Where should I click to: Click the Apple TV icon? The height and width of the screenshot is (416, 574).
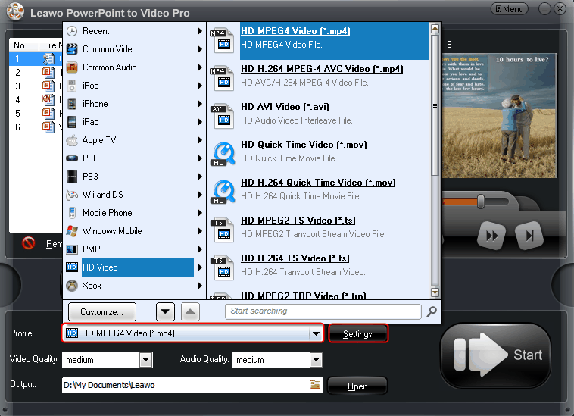click(72, 140)
